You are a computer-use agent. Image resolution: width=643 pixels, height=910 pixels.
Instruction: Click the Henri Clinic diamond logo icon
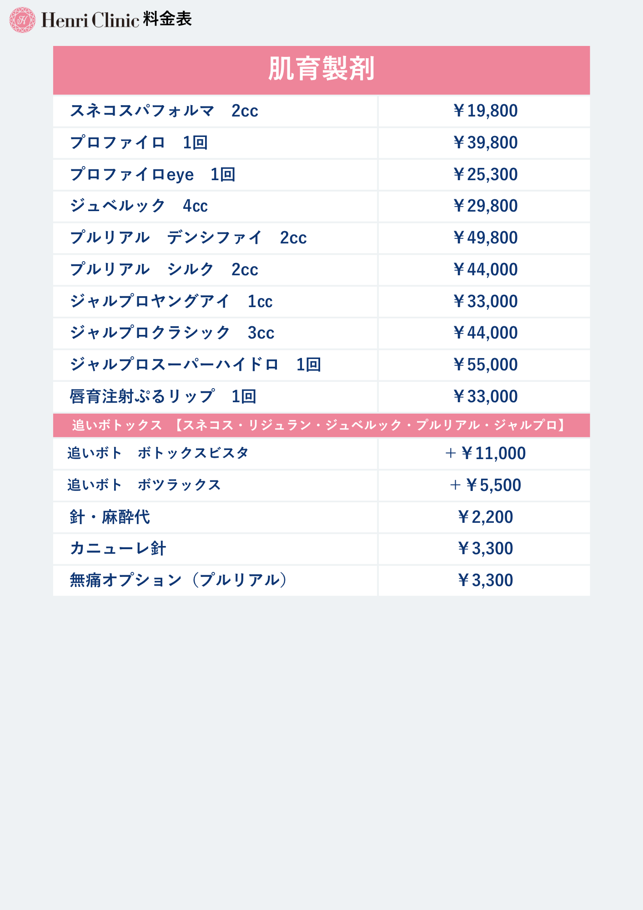click(22, 20)
